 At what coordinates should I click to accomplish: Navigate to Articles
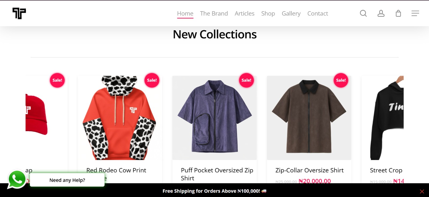(245, 13)
